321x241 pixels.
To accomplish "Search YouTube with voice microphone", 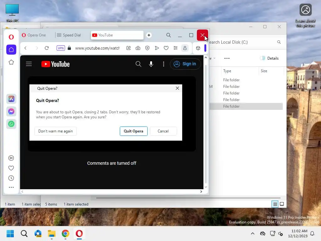I will pyautogui.click(x=151, y=64).
